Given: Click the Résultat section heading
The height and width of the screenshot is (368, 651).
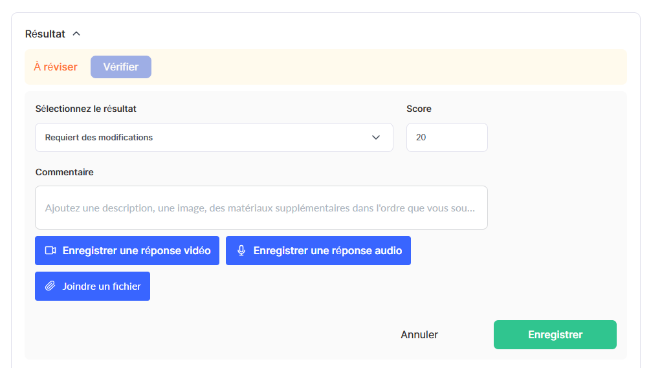Looking at the screenshot, I should pyautogui.click(x=45, y=34).
